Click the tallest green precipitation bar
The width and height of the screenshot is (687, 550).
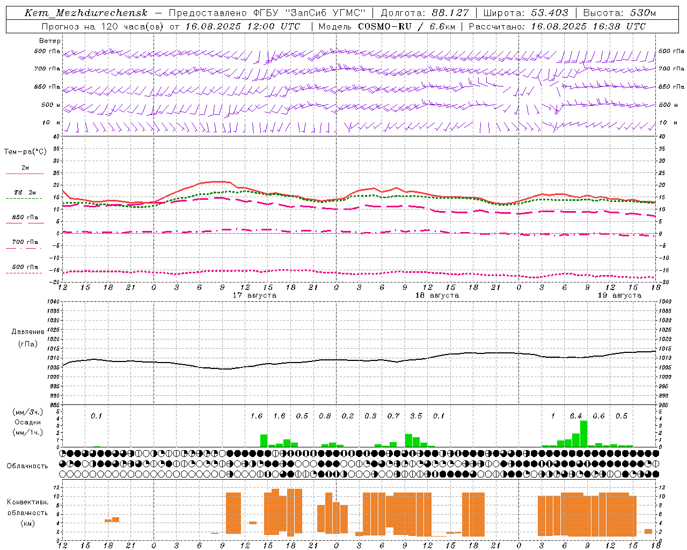583,434
